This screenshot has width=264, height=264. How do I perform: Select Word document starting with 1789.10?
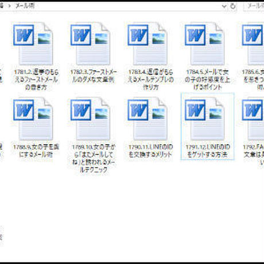(x=93, y=135)
